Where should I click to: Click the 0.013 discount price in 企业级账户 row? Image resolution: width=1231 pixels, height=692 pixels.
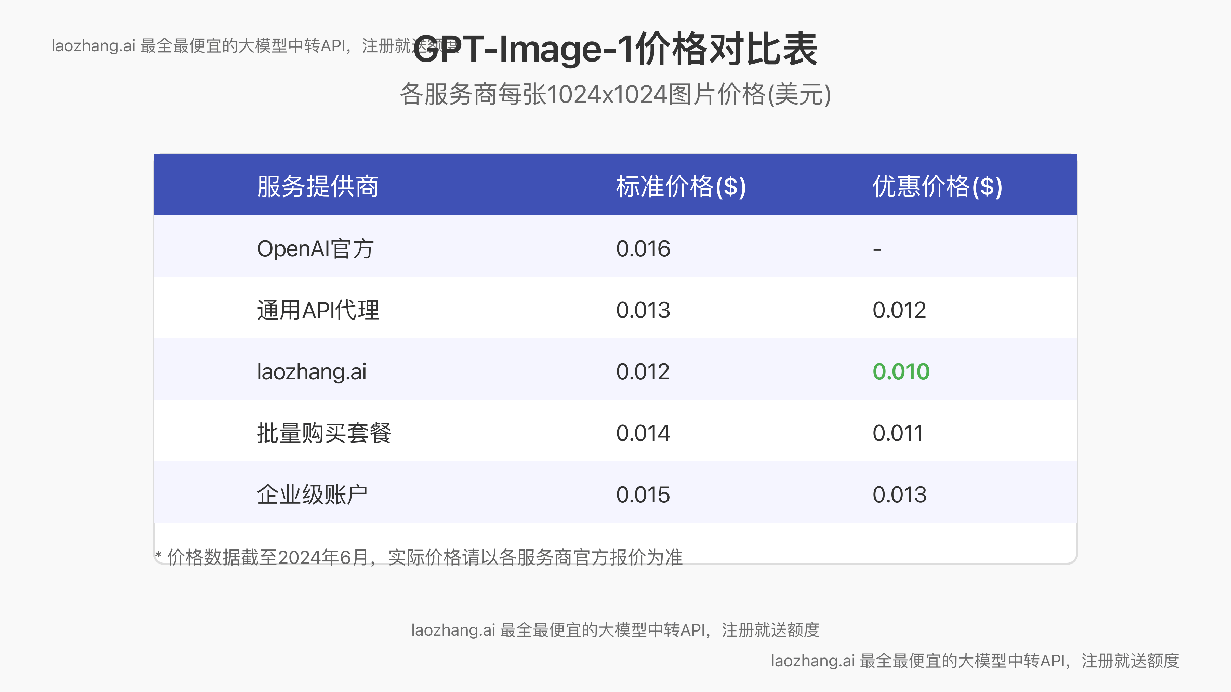[899, 495]
